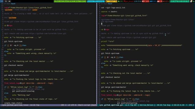This screenshot has width=195, height=109.
Task: Click the blue battery 99% indicator
Action: (153, 1)
